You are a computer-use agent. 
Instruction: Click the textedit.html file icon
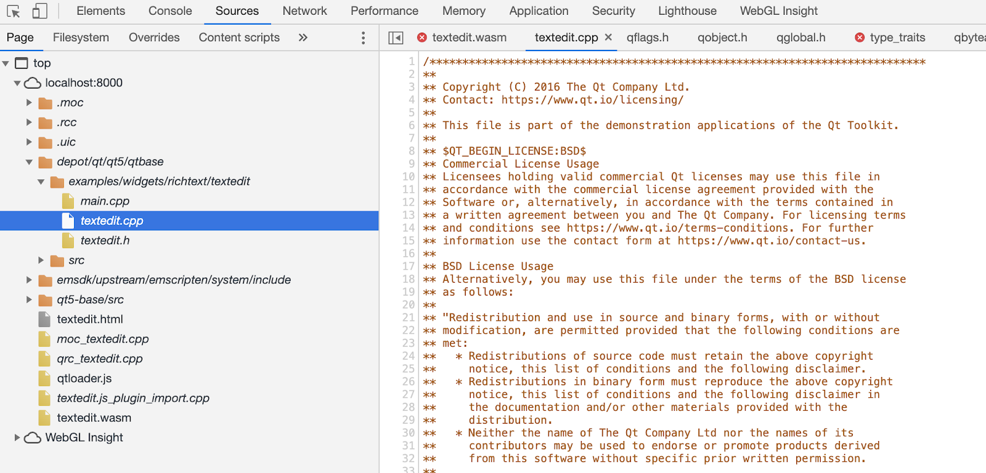pos(44,319)
